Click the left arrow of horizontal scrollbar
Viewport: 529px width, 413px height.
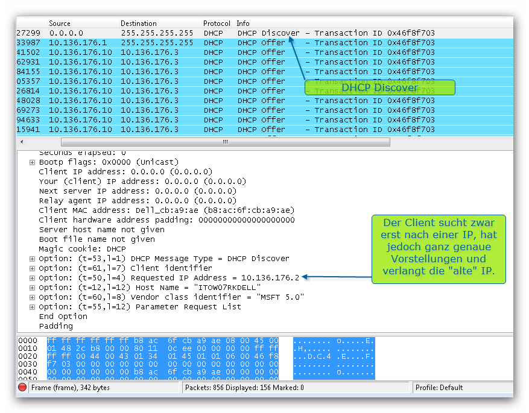click(x=22, y=142)
